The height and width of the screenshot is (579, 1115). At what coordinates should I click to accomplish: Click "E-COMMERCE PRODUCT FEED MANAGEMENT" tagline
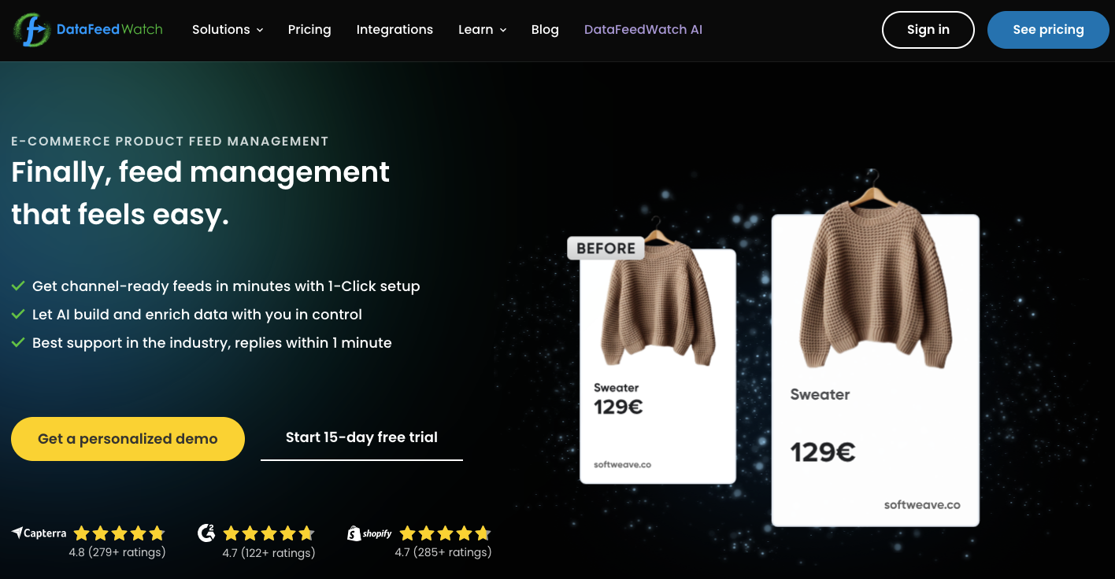pyautogui.click(x=170, y=142)
